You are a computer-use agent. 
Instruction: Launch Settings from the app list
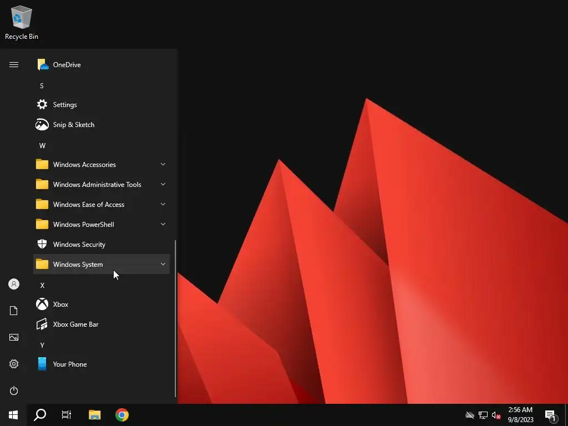102,104
